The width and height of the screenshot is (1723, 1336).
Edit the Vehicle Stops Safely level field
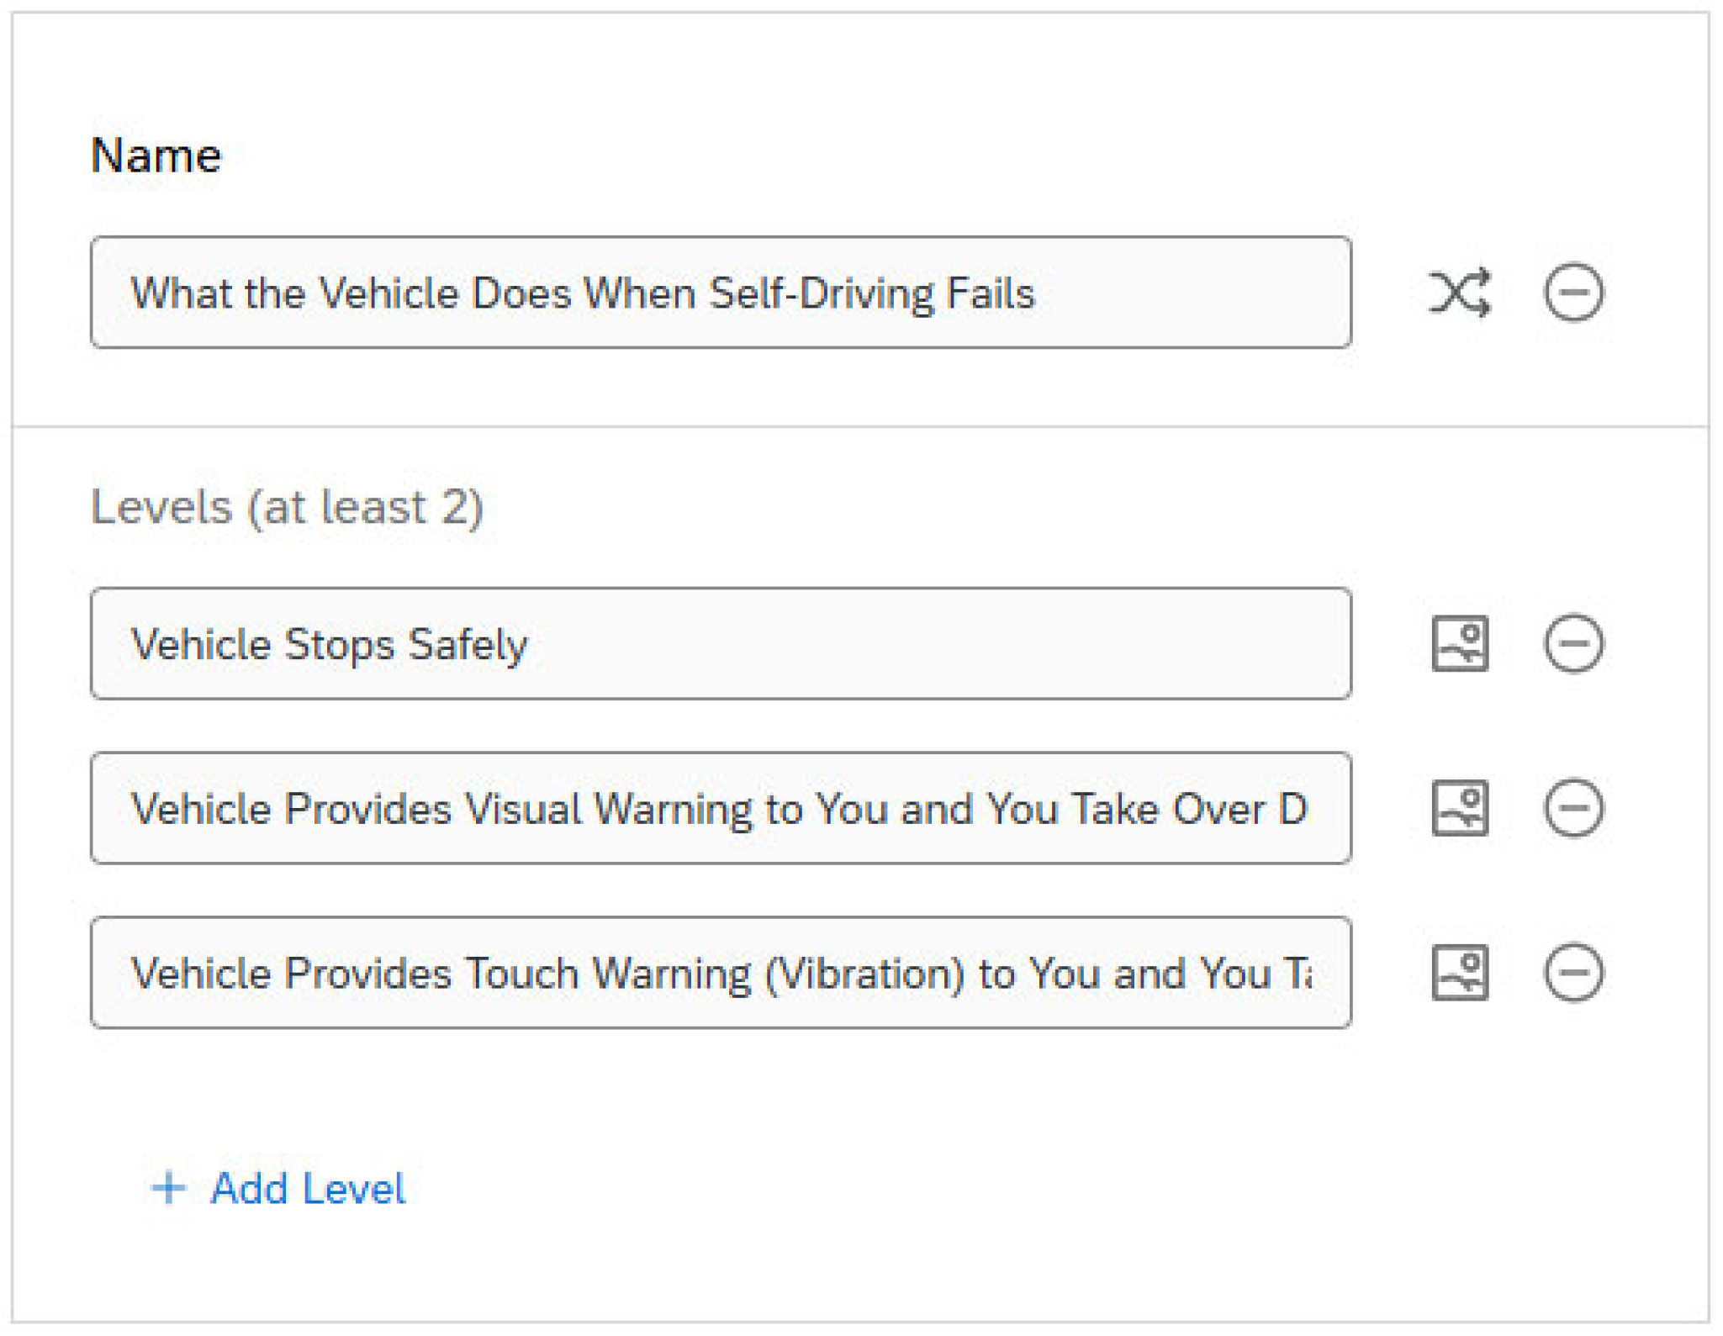pyautogui.click(x=721, y=644)
